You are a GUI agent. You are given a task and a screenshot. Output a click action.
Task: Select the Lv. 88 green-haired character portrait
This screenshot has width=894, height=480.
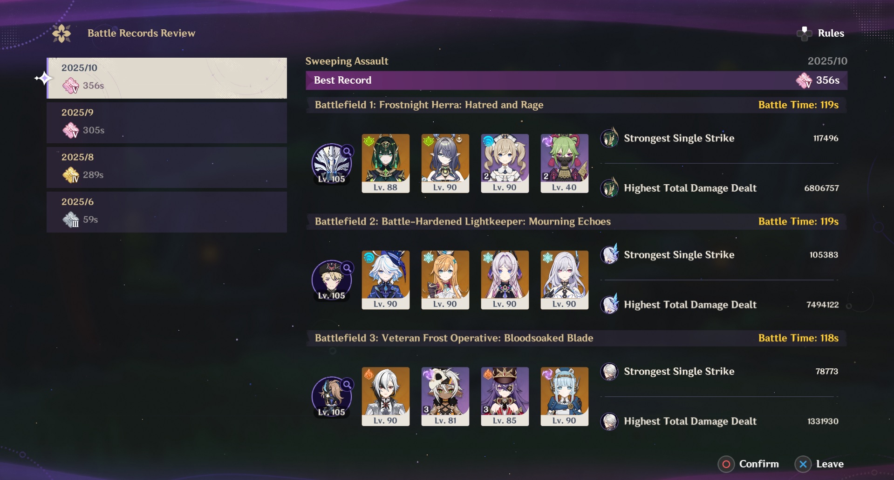[x=386, y=163]
